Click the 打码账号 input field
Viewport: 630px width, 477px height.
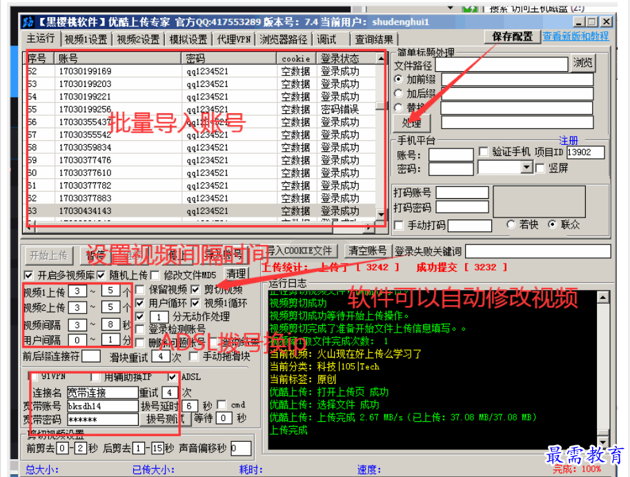click(x=462, y=193)
